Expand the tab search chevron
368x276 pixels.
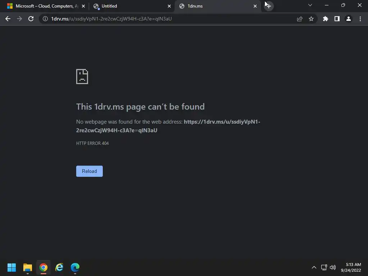pos(310,5)
